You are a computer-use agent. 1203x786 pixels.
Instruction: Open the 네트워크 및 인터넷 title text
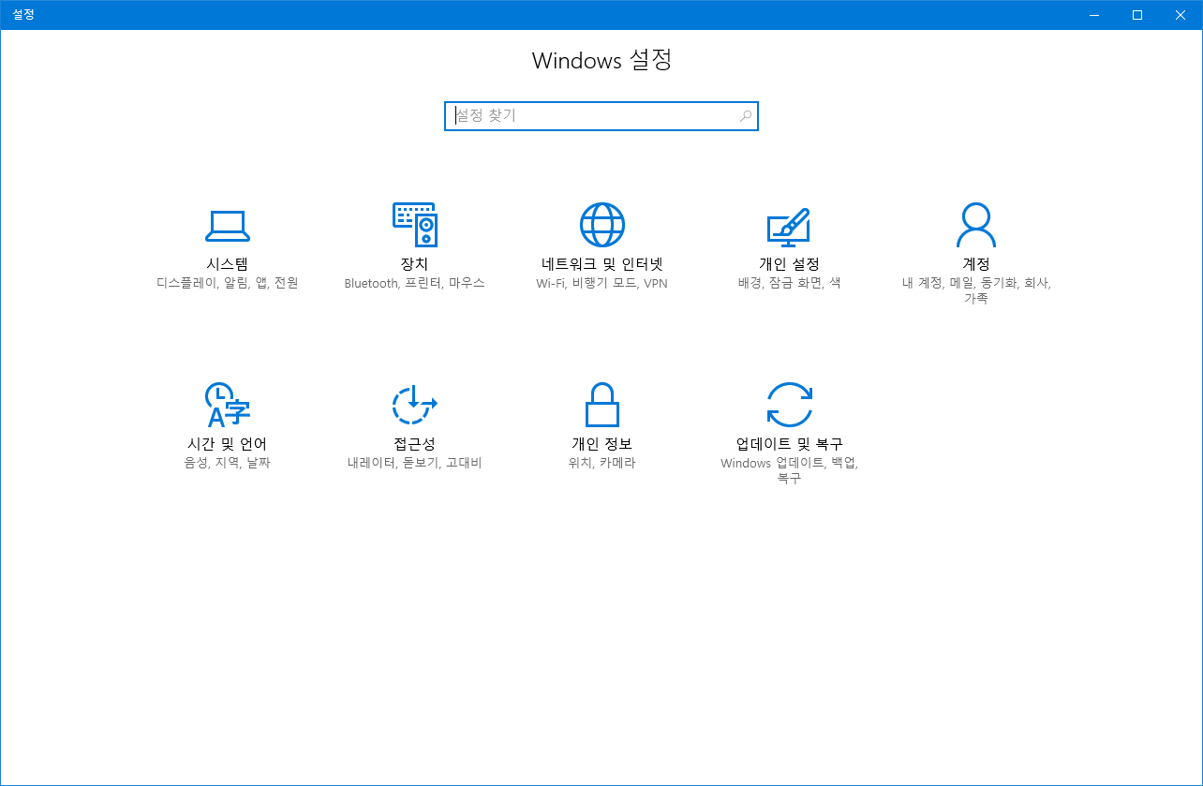[x=601, y=264]
